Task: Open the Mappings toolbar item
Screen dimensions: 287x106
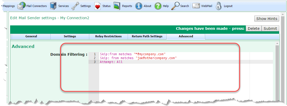Action: (9, 6)
